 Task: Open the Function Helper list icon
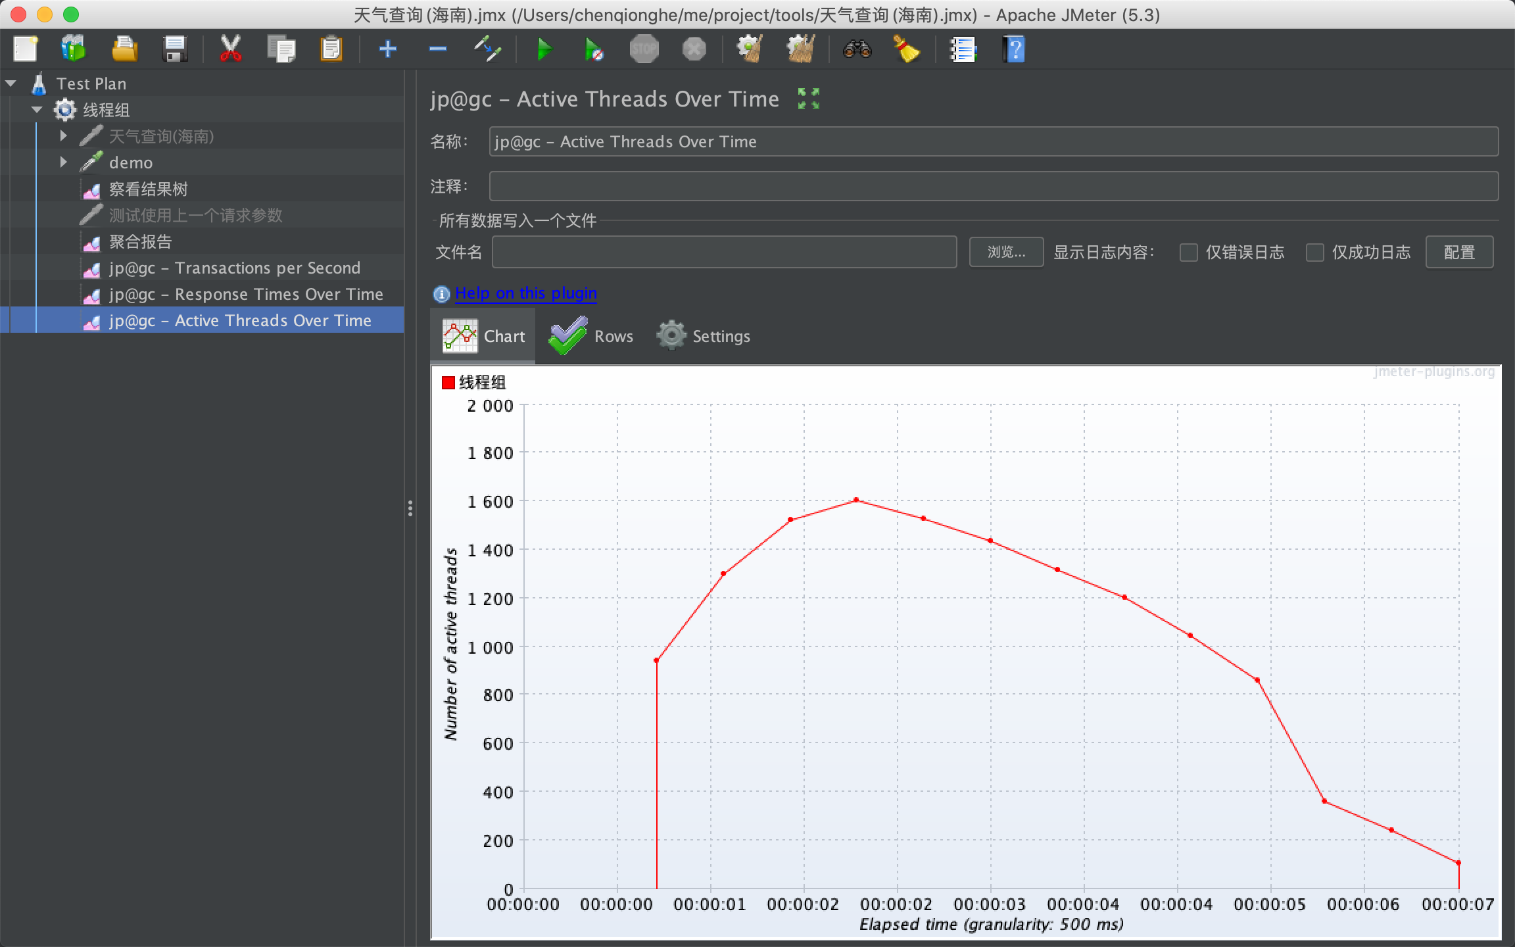(x=963, y=49)
